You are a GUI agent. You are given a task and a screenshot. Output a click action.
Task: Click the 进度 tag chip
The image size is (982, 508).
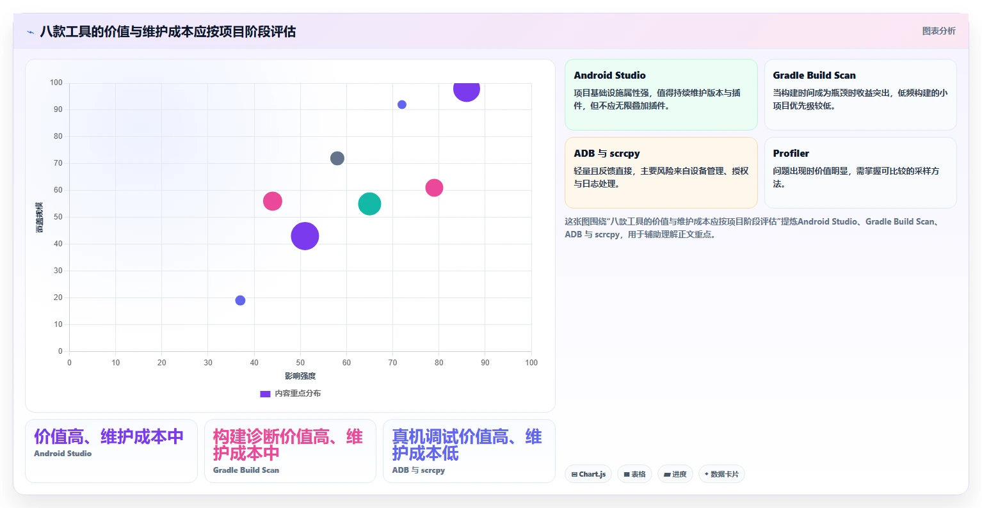pos(675,474)
